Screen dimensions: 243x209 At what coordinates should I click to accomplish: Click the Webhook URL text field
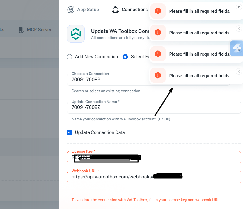(x=210, y=177)
